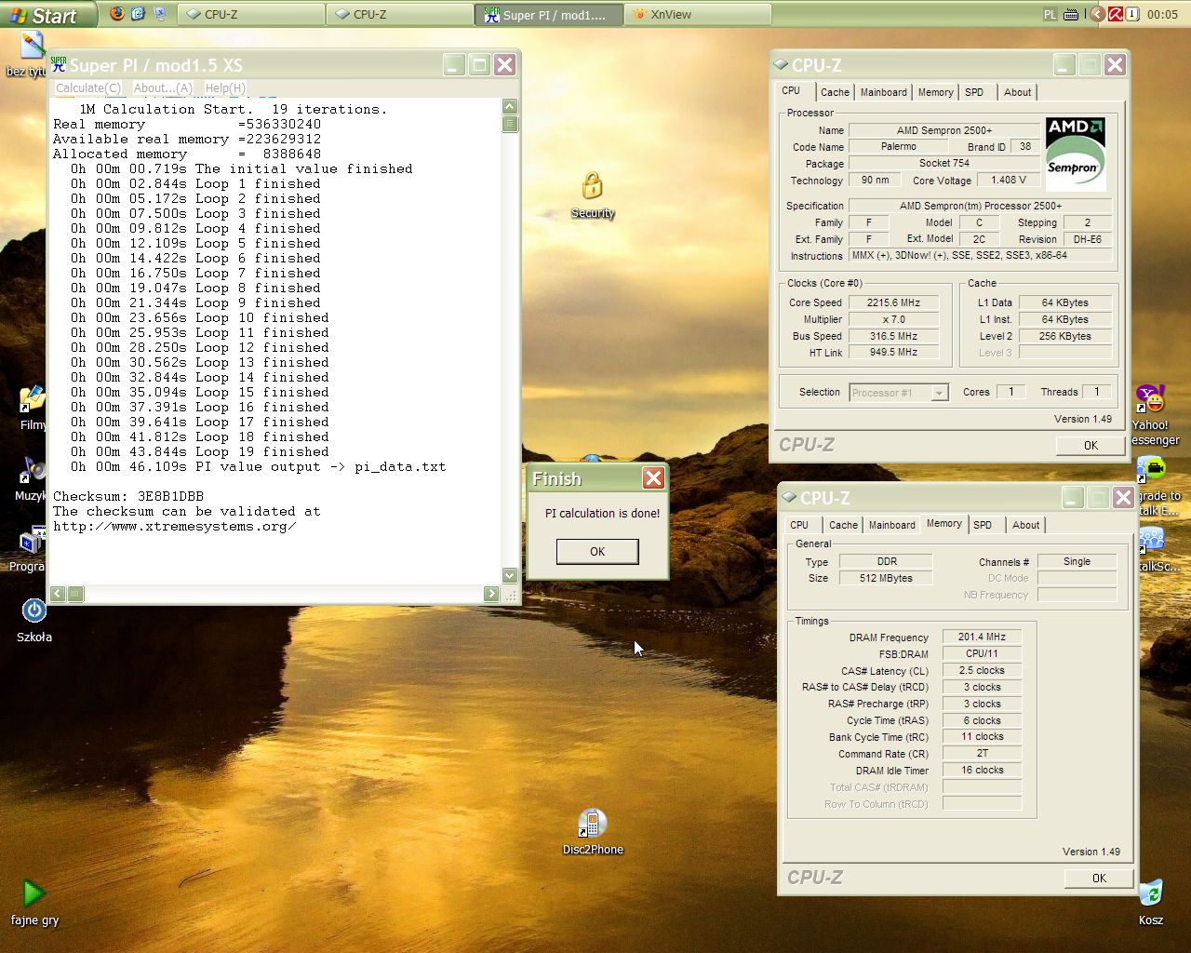Select the Security desktop icon
1191x953 pixels.
tap(593, 195)
